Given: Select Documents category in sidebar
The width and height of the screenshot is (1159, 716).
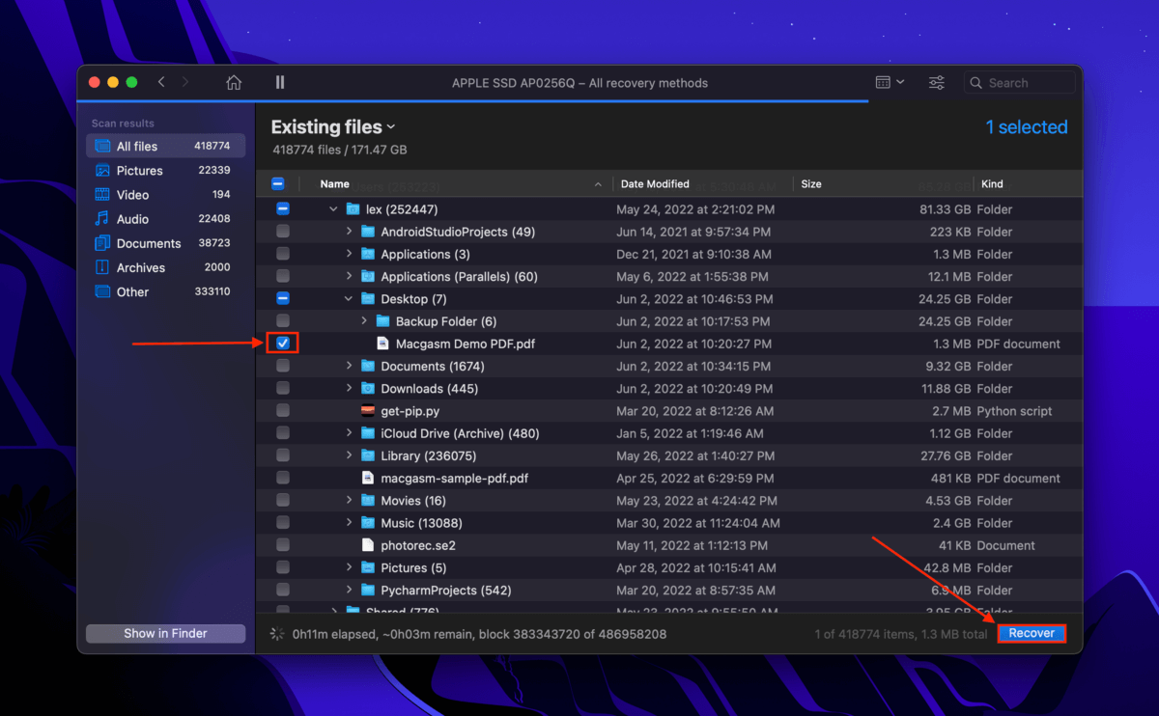Looking at the screenshot, I should 165,243.
